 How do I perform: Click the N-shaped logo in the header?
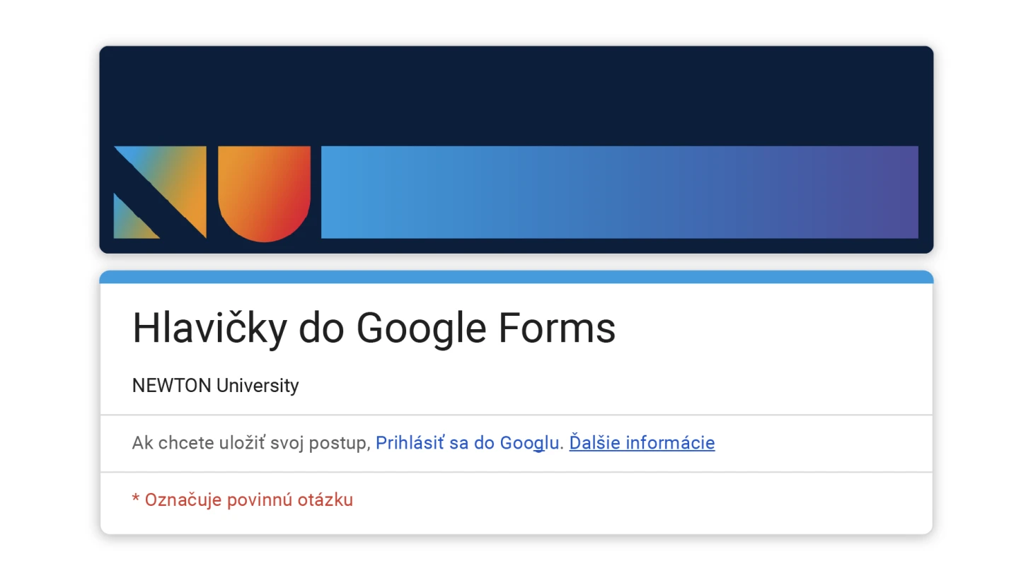coord(160,192)
